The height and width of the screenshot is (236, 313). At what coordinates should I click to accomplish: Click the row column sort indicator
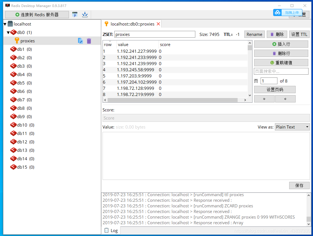coord(110,41)
